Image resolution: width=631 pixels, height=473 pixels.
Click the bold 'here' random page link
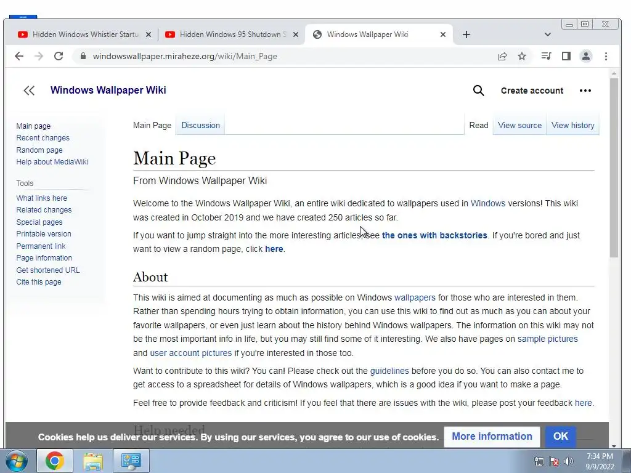pos(274,249)
